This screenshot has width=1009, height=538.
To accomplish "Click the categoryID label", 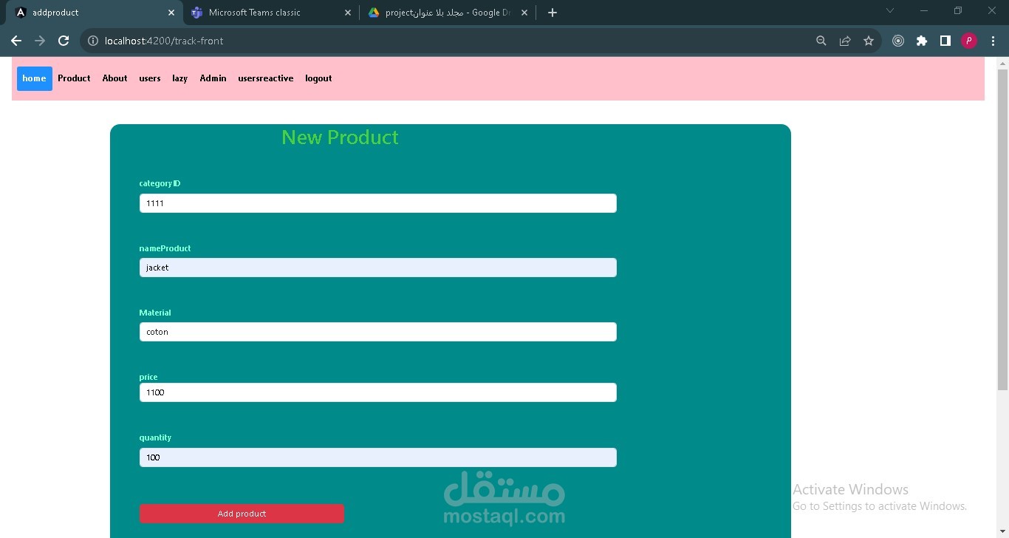I will (x=160, y=183).
